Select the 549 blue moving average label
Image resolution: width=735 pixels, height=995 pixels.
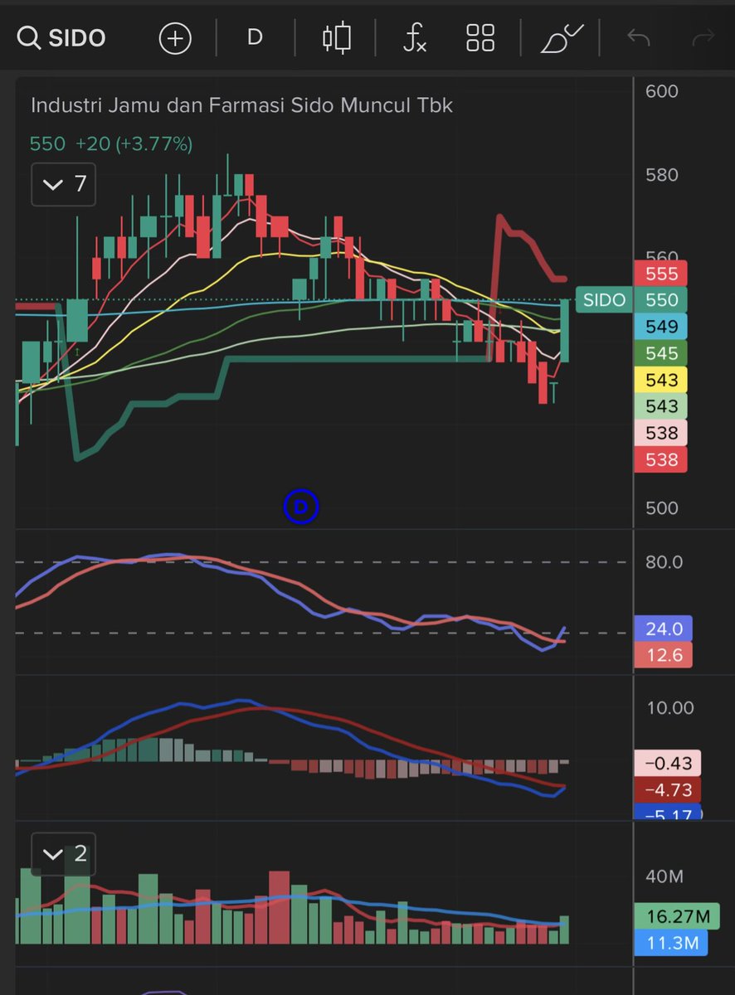662,327
